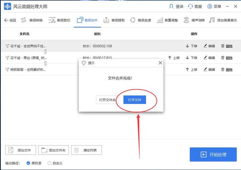This screenshot has width=241, height=170.
Task: Click the 音频变速 circular arrow icon
Action: (x=133, y=20)
